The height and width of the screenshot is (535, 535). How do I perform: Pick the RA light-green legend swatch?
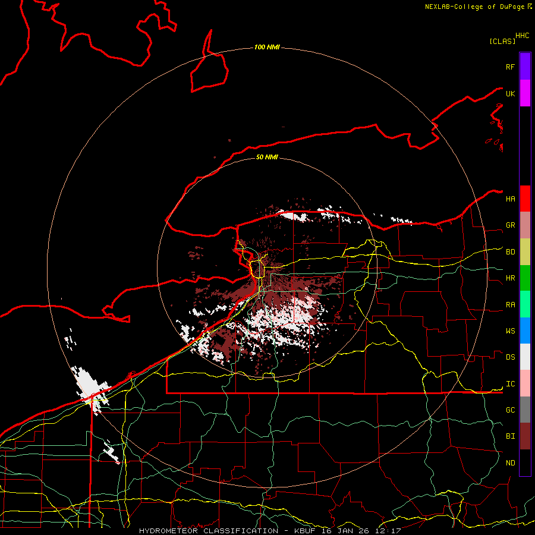tap(525, 304)
